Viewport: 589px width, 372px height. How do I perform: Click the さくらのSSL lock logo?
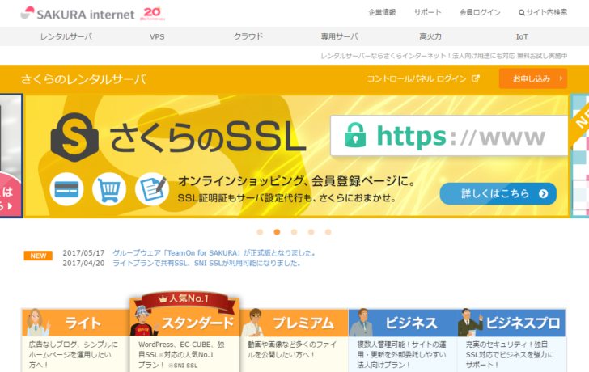click(x=74, y=137)
